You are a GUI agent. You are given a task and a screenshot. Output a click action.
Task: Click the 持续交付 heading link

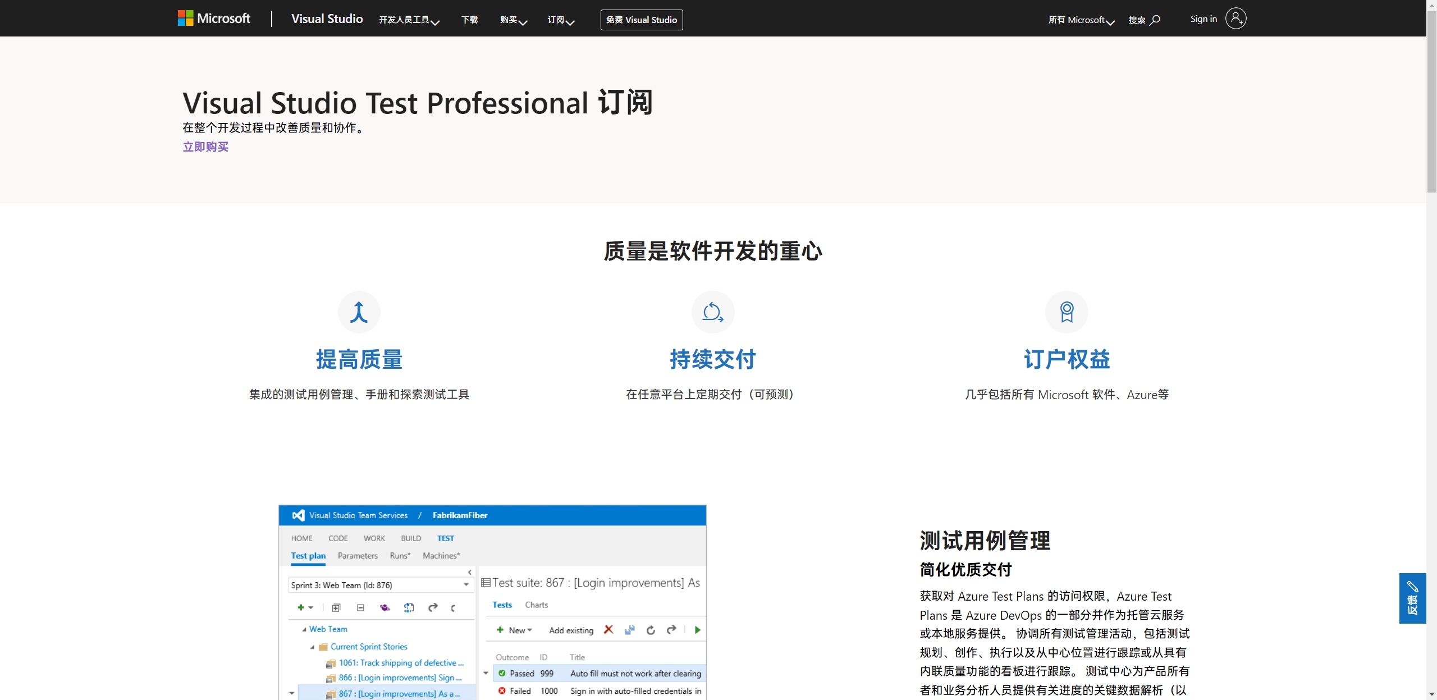pos(713,359)
